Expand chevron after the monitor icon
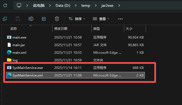 pos(27,5)
